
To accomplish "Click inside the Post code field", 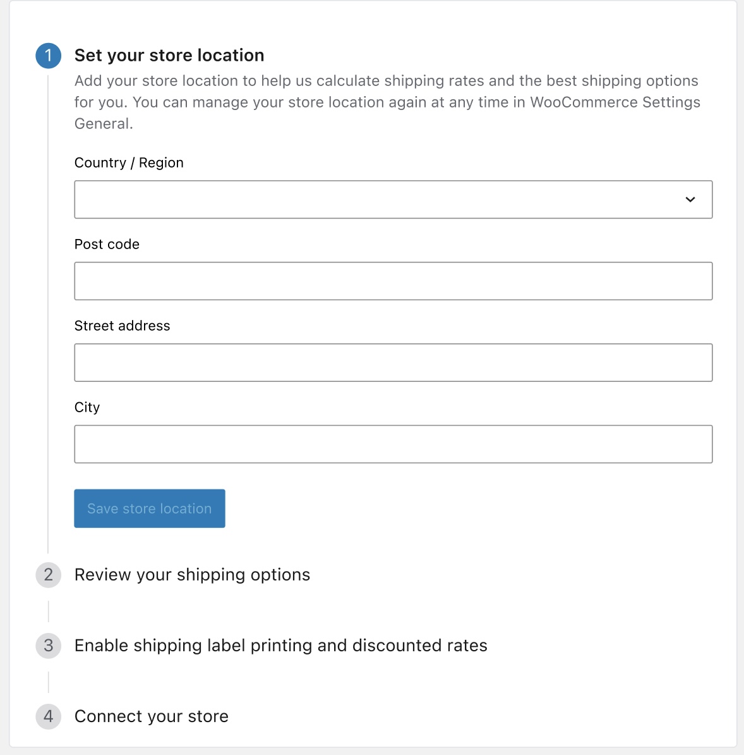I will (x=393, y=281).
